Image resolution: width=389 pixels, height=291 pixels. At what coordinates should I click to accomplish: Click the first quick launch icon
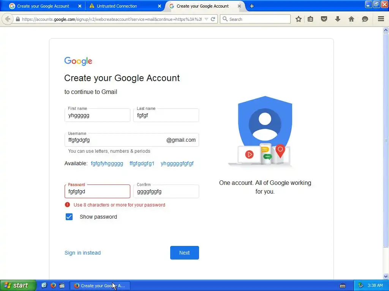click(44, 285)
